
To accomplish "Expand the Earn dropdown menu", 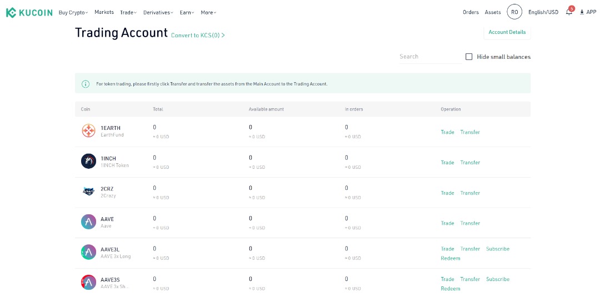I will pos(187,12).
